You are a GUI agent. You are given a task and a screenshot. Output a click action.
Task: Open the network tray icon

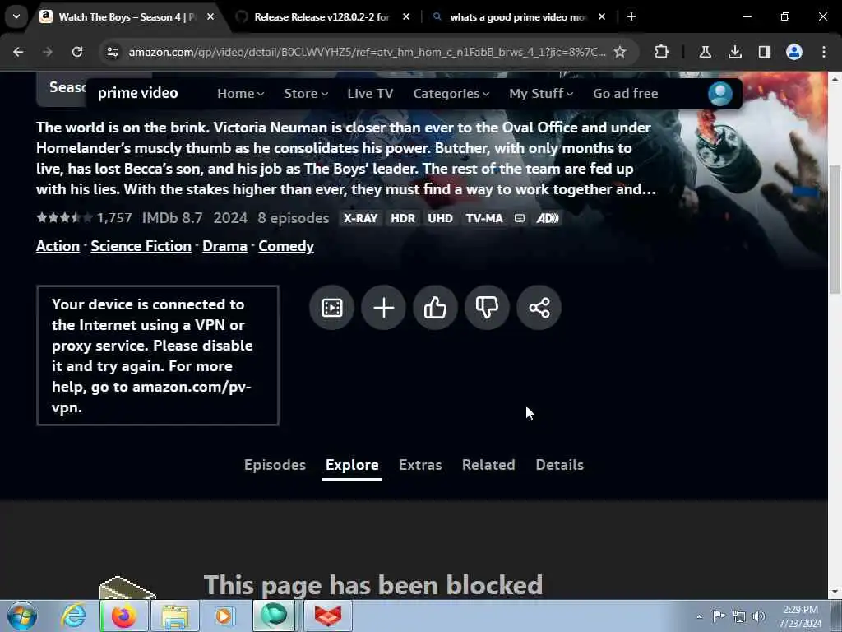pos(739,616)
